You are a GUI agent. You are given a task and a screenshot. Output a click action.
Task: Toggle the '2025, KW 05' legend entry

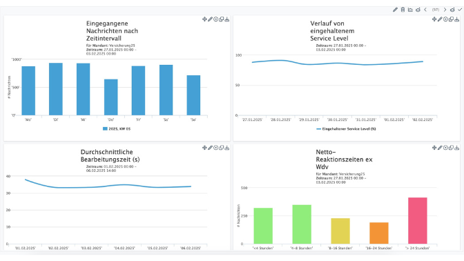point(117,128)
